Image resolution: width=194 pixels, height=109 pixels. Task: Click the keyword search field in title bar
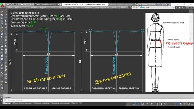coord(122,5)
